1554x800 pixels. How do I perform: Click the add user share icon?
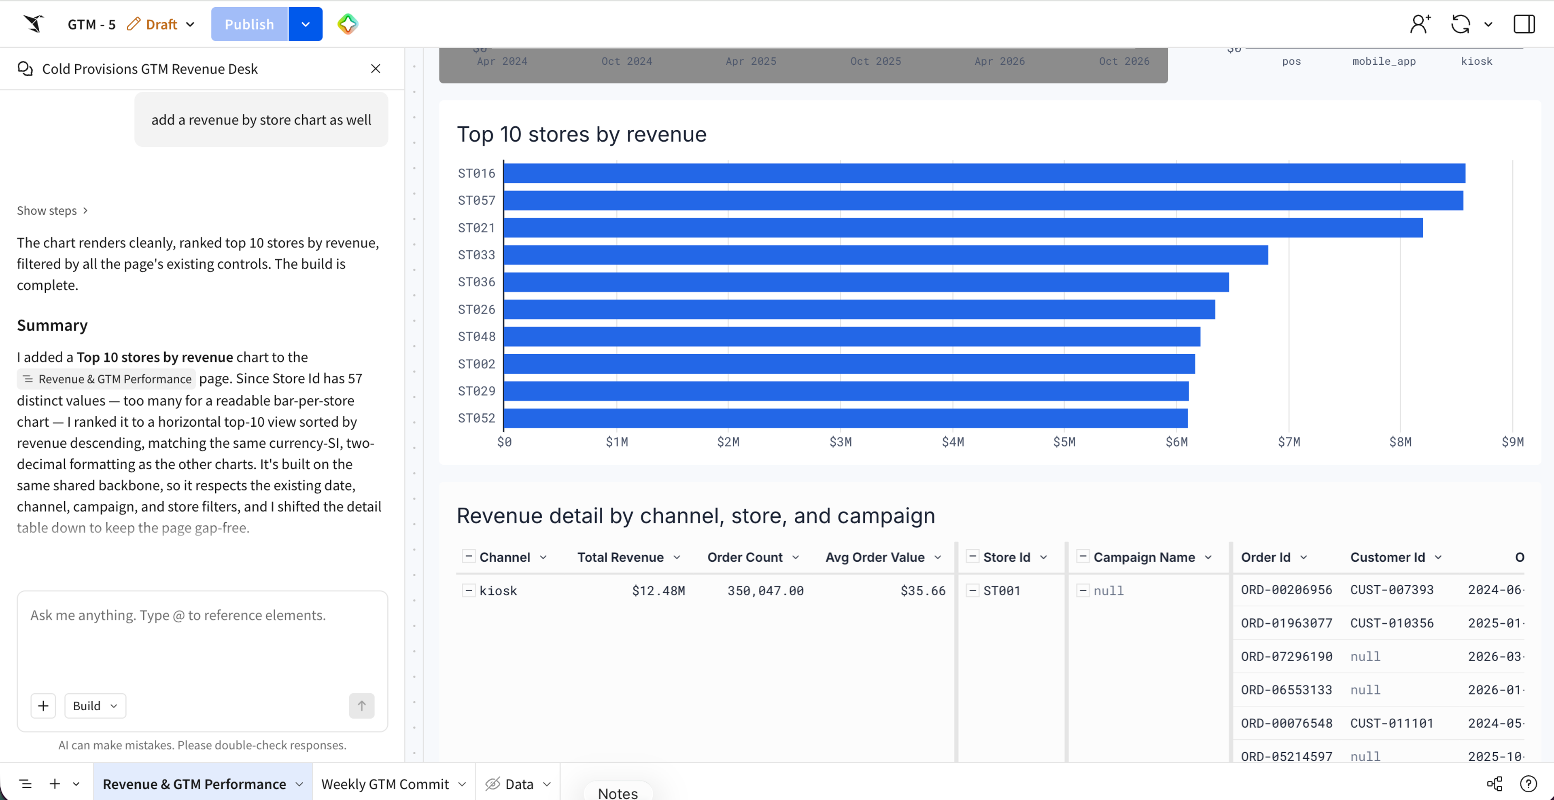1420,24
